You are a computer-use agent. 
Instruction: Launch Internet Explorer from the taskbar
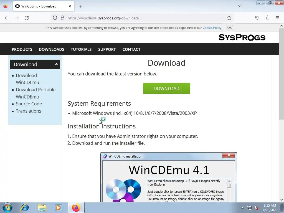pyautogui.click(x=25, y=207)
